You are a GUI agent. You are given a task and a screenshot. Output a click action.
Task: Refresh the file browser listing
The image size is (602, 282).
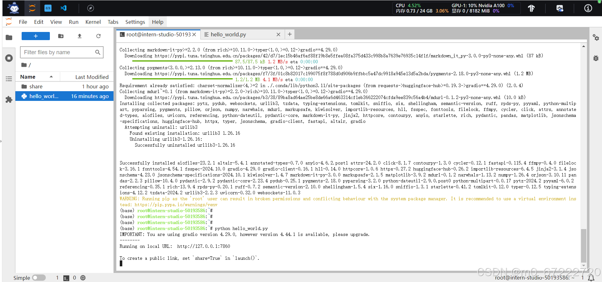tap(98, 36)
